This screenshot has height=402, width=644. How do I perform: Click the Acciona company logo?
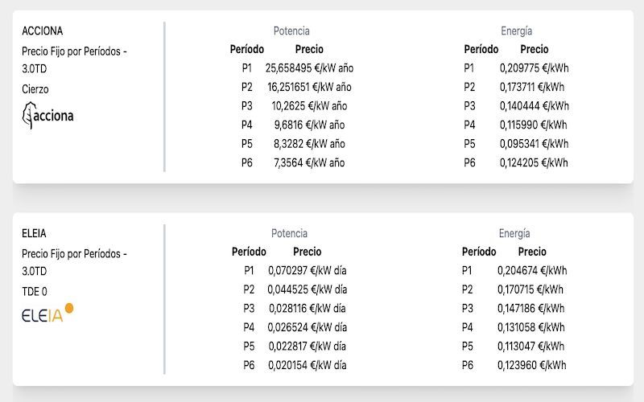pyautogui.click(x=48, y=117)
